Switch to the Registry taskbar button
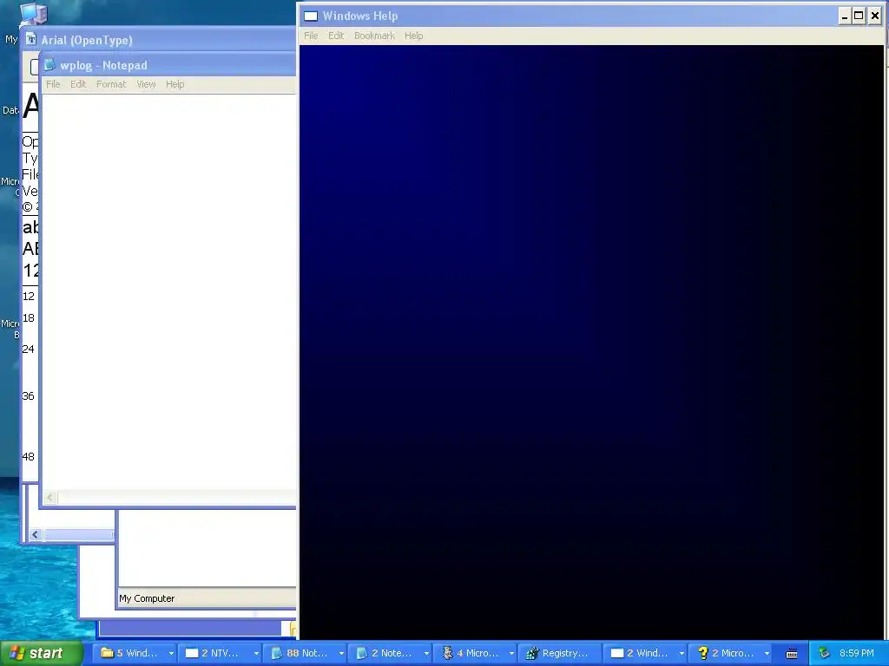 [x=559, y=654]
